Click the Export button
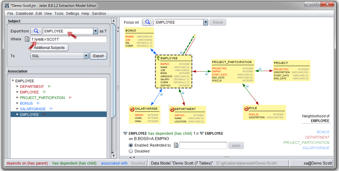Viewport: 339px width, 171px height. pyautogui.click(x=98, y=56)
